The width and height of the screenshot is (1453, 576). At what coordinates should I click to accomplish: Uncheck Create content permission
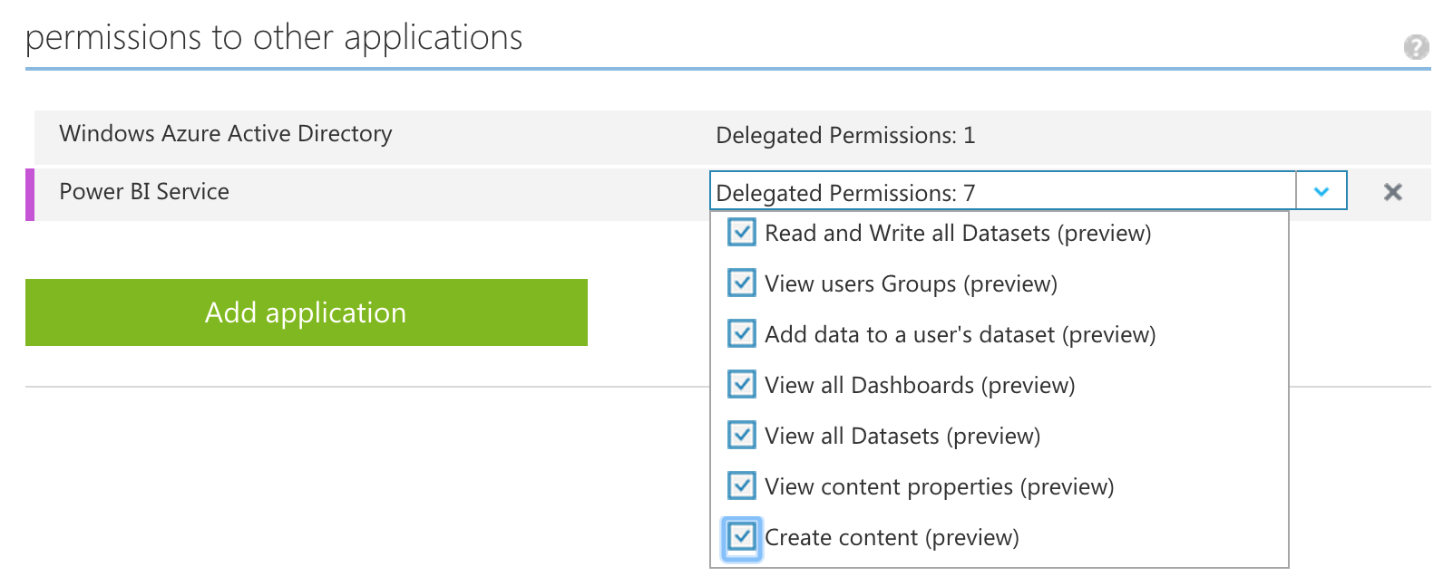click(741, 537)
